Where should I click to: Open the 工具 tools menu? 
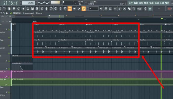click(162, 3)
